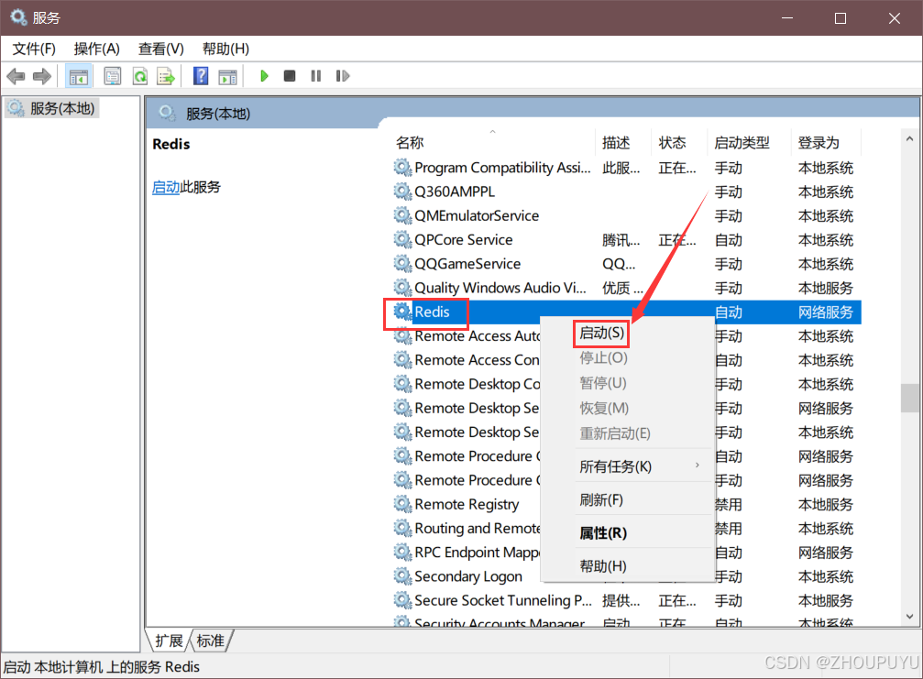Sort by 名称 column header

point(411,142)
